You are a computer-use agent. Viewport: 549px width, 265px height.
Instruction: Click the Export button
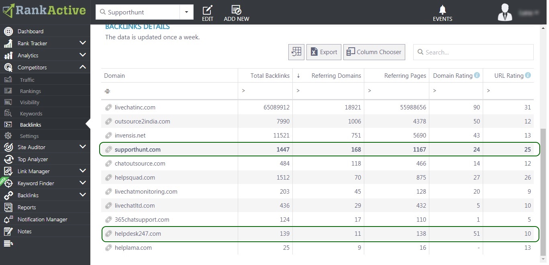pos(324,52)
